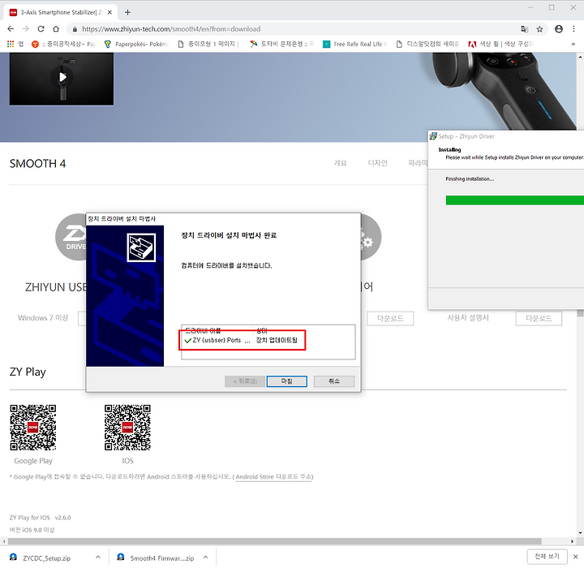Click the 마침 button in the wizard
584x568 pixels.
tap(287, 381)
